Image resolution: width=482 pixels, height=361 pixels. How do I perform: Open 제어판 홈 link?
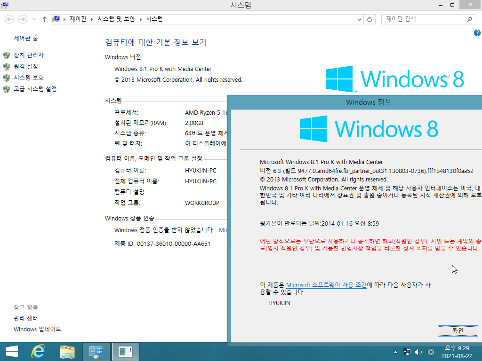click(26, 38)
